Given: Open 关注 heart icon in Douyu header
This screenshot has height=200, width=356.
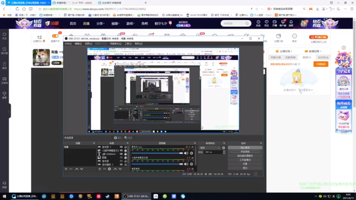Looking at the screenshot, I should [x=267, y=23].
